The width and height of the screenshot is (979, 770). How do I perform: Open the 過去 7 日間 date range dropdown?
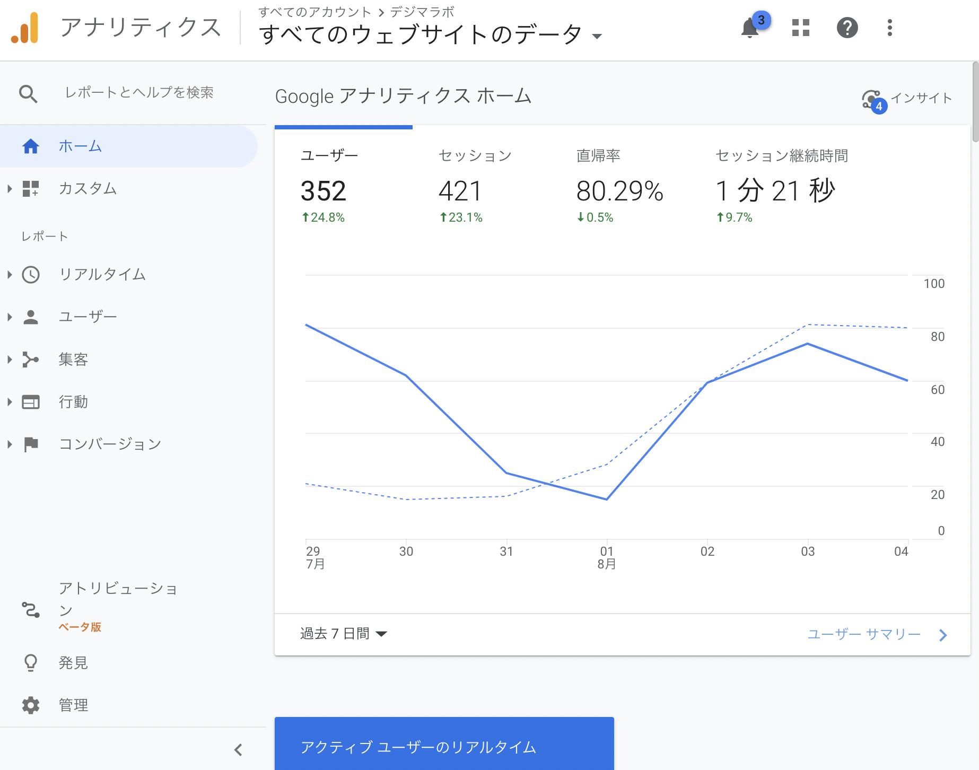coord(342,634)
